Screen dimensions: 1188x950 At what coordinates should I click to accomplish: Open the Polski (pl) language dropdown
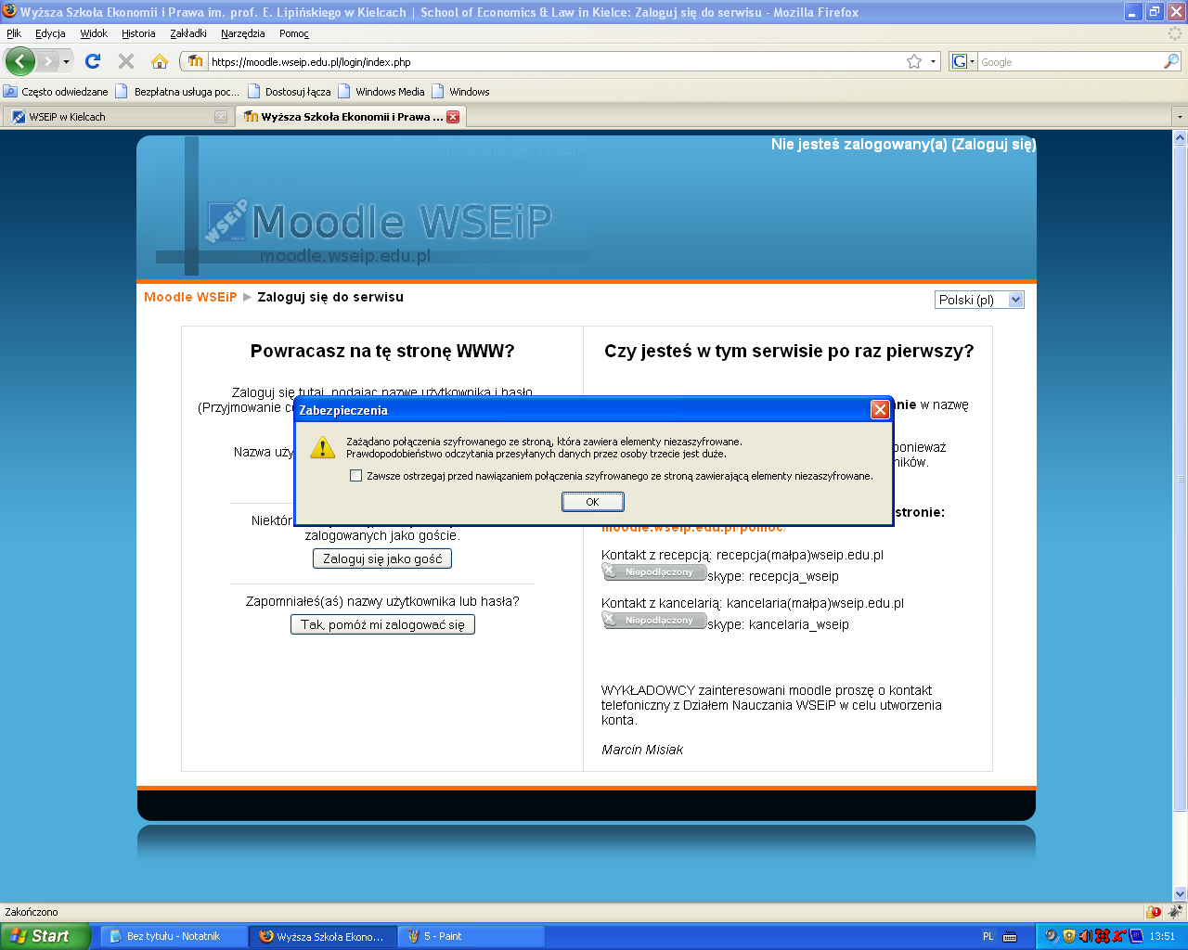(979, 300)
